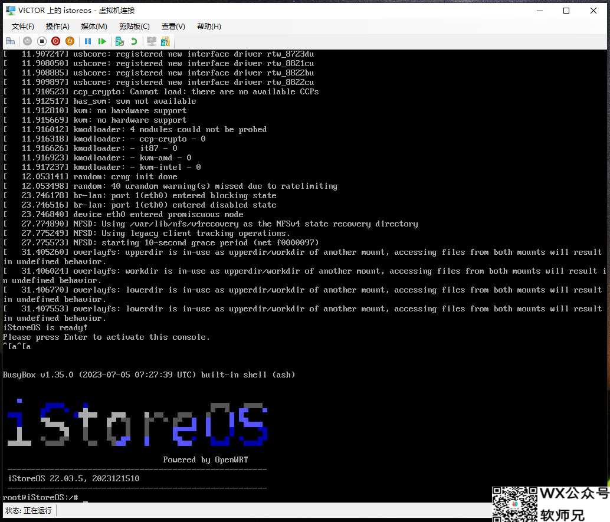Click the iStoreOS ASCII art logo
The image size is (610, 522).
[137, 422]
